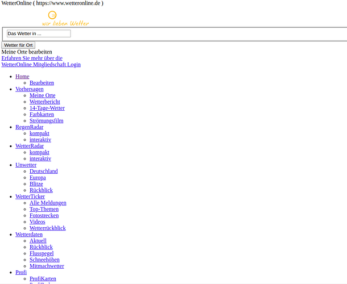Open WetterOnline Mitgliedschaft Login link
Image resolution: width=347 pixels, height=284 pixels.
(41, 64)
